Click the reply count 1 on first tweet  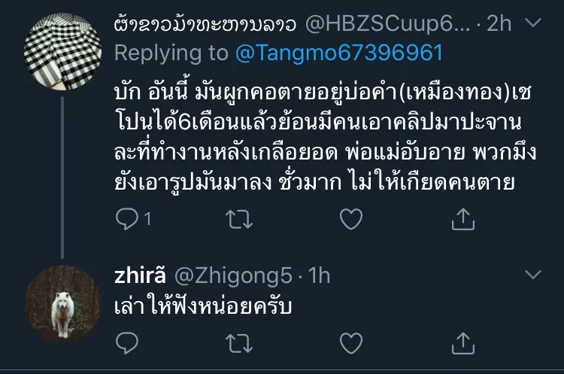147,218
